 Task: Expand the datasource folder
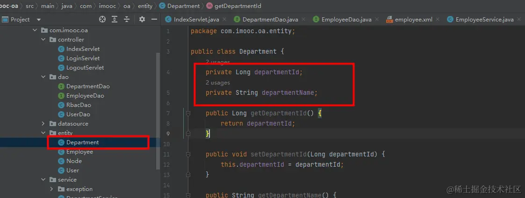(x=43, y=123)
